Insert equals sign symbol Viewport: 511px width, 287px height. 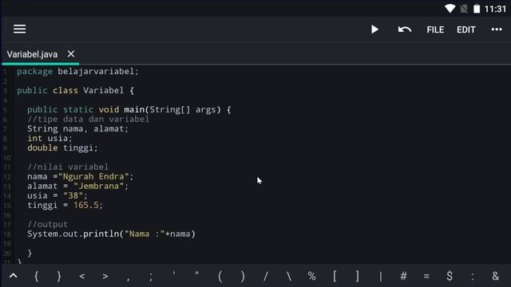426,277
